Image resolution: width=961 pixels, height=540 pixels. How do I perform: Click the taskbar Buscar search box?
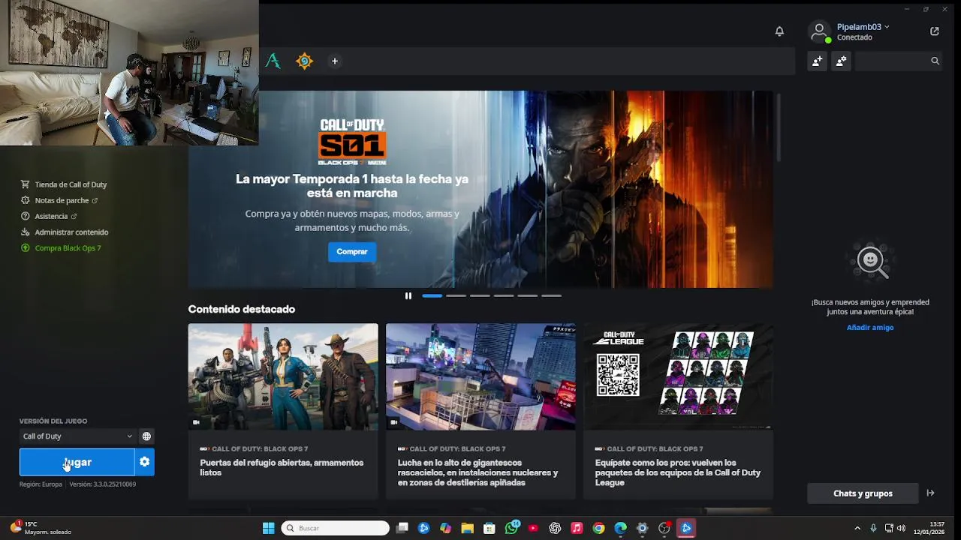[x=335, y=528]
